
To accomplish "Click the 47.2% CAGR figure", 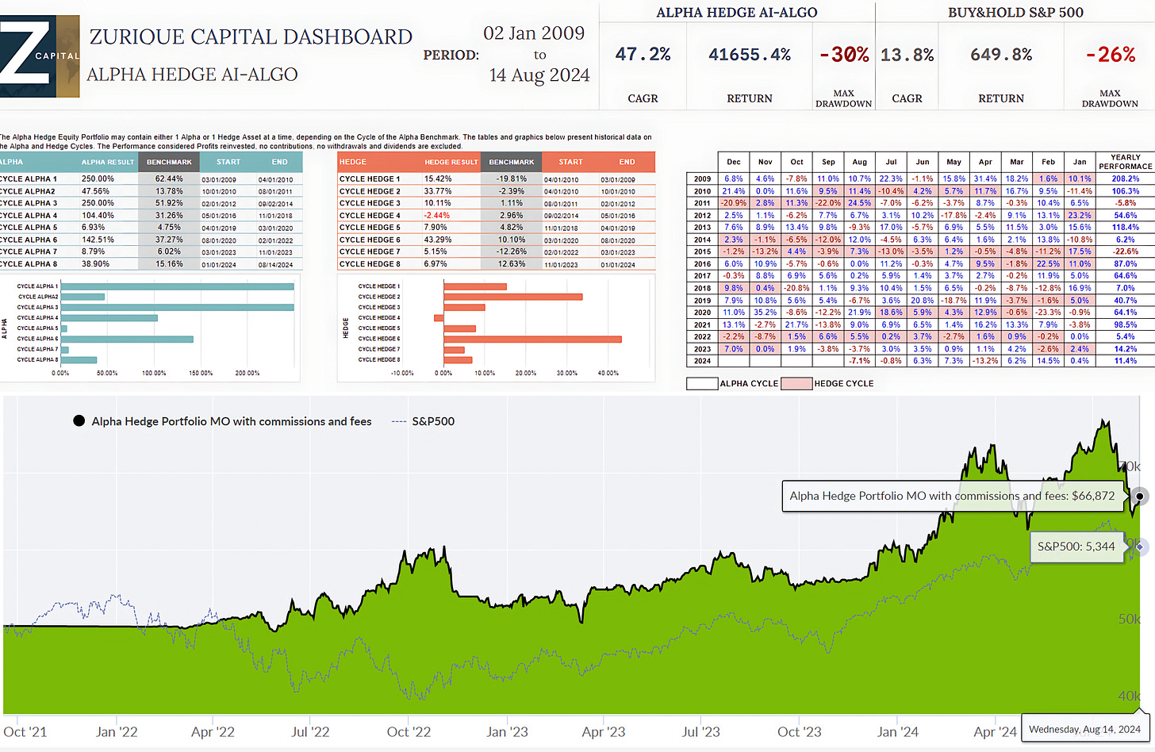I will [x=643, y=55].
